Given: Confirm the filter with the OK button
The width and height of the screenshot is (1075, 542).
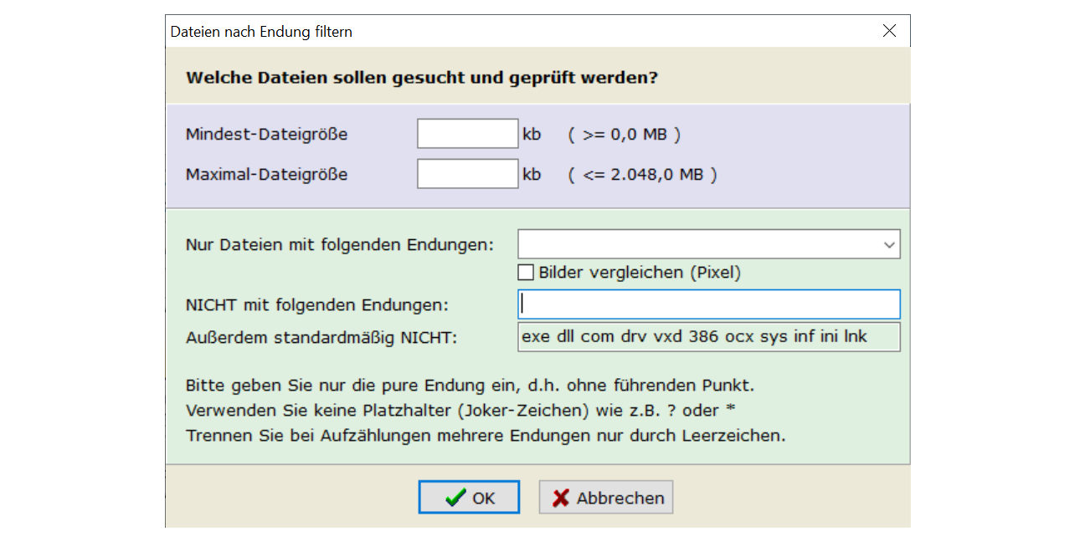Looking at the screenshot, I should [469, 497].
